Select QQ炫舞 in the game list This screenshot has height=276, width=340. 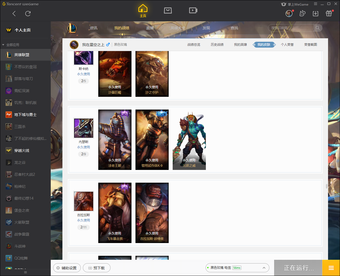click(x=25, y=258)
